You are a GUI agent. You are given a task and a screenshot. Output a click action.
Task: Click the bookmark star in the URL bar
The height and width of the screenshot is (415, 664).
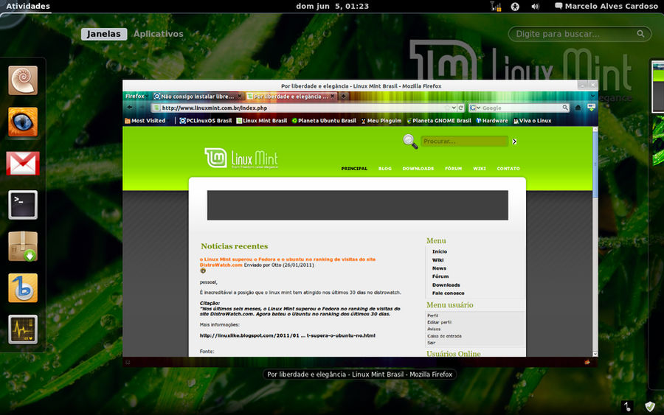(447, 108)
